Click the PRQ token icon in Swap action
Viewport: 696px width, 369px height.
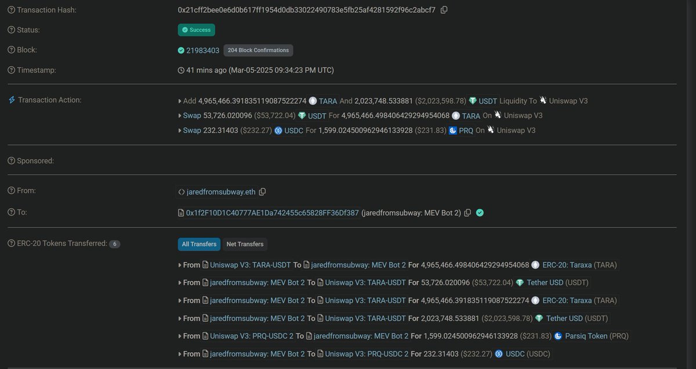pos(453,131)
